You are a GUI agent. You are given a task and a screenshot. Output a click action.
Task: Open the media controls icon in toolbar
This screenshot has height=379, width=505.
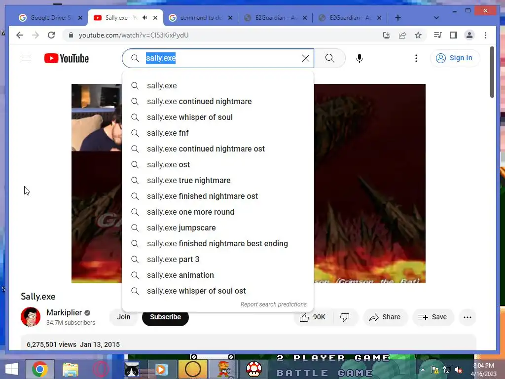click(x=438, y=35)
